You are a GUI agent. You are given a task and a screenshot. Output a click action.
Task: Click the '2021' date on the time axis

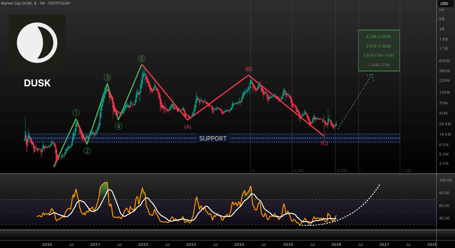[x=95, y=245]
